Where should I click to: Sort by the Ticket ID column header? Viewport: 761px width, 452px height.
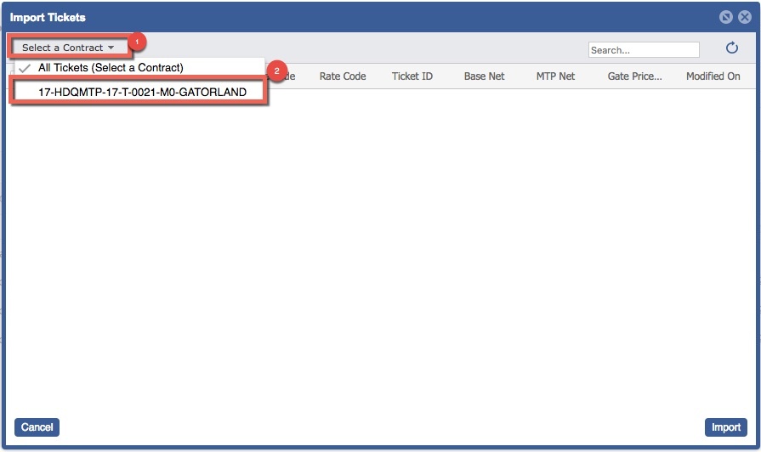point(412,76)
